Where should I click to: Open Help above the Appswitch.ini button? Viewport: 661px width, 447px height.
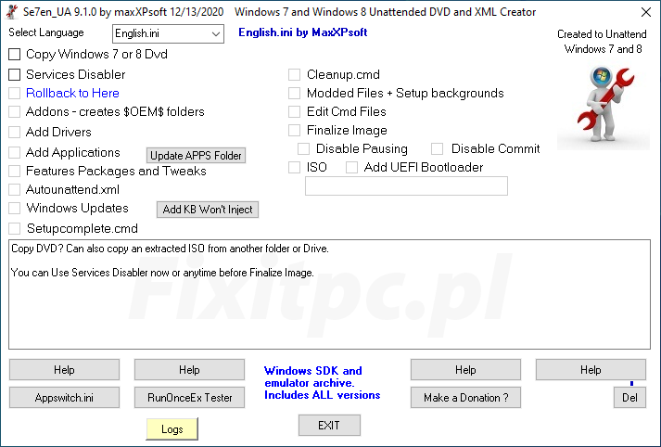(x=64, y=370)
